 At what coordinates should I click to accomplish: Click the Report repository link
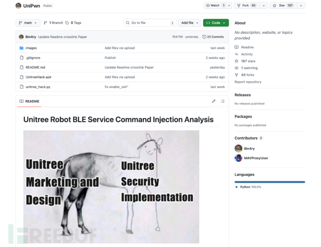coord(248,82)
